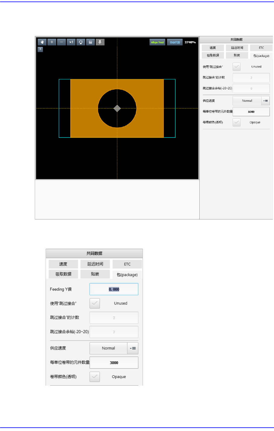
Task: Click component quantity field showing 3000
Action: pyautogui.click(x=114, y=363)
